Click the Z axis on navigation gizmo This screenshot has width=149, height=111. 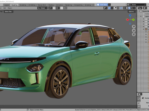[x=130, y=15]
